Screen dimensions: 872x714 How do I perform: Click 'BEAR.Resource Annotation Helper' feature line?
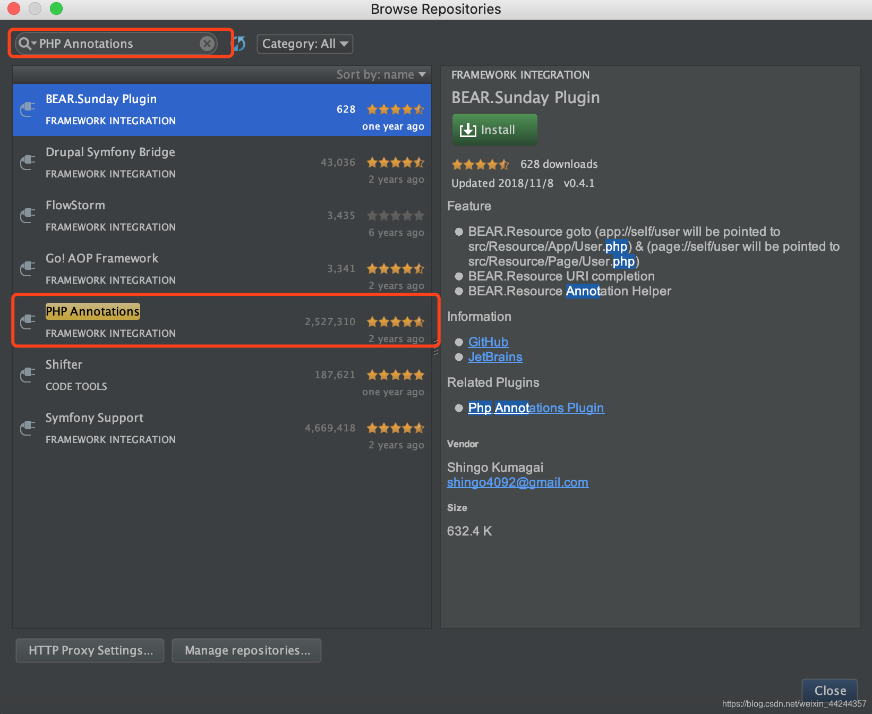click(x=570, y=291)
